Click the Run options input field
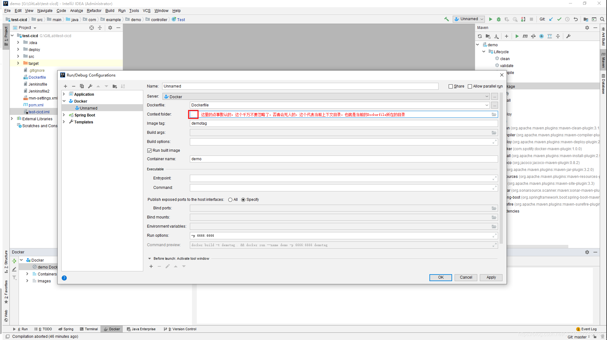This screenshot has height=340, width=607. [343, 235]
